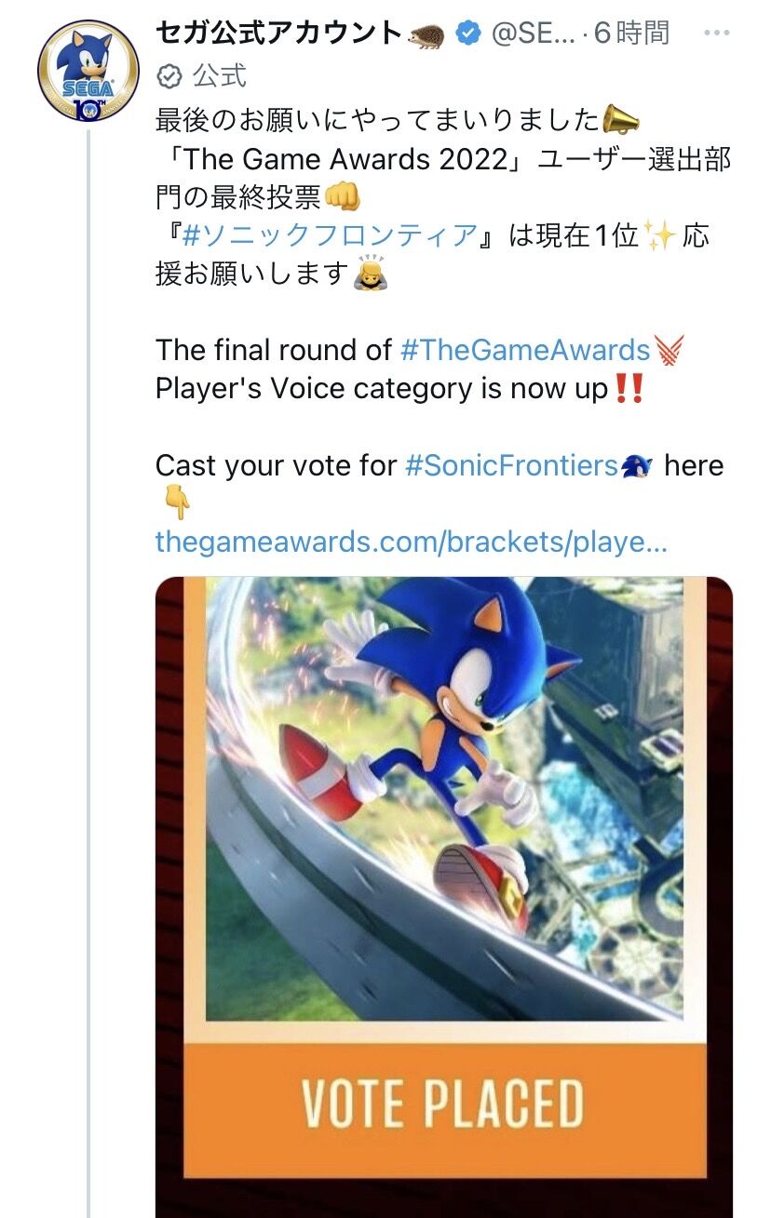Tap the gray official badge icon beside 公式
Viewport: 771px width, 1218px height.
pos(169,76)
